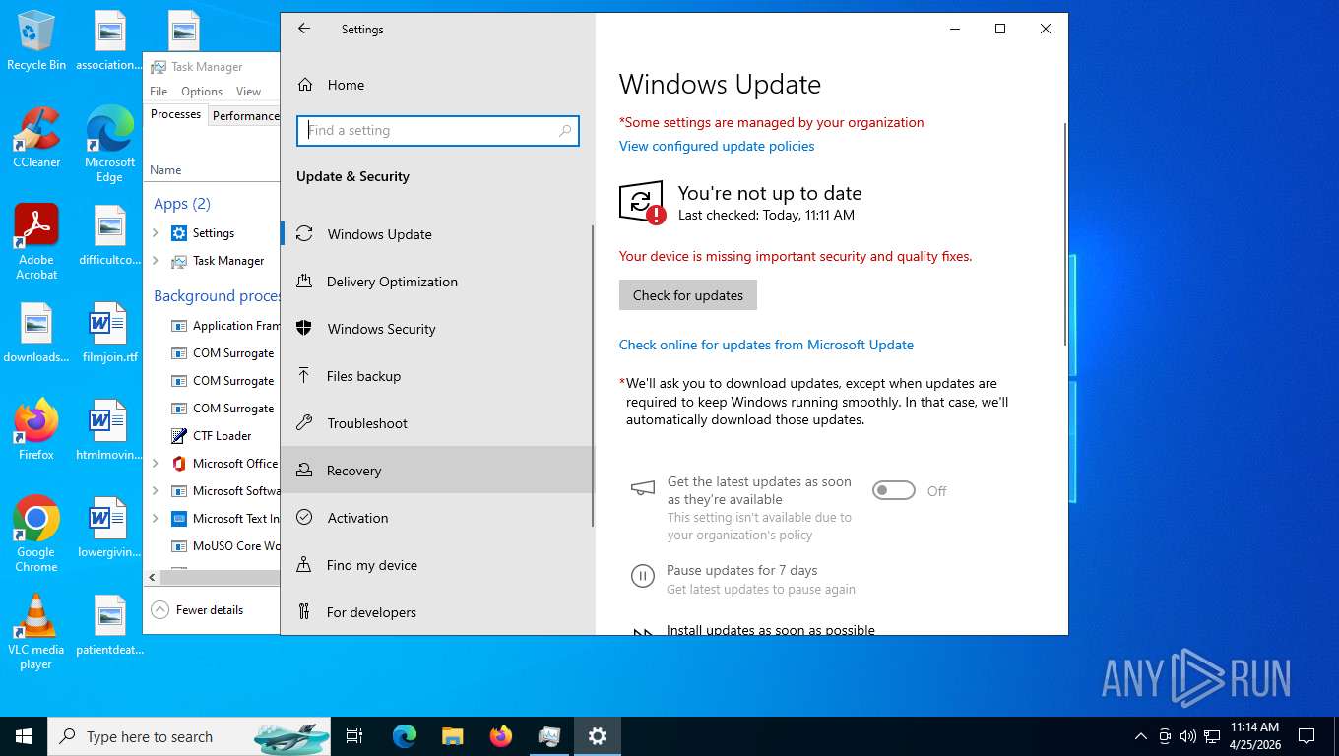Open Delivery Optimization settings
Image resolution: width=1339 pixels, height=756 pixels.
tap(436, 282)
